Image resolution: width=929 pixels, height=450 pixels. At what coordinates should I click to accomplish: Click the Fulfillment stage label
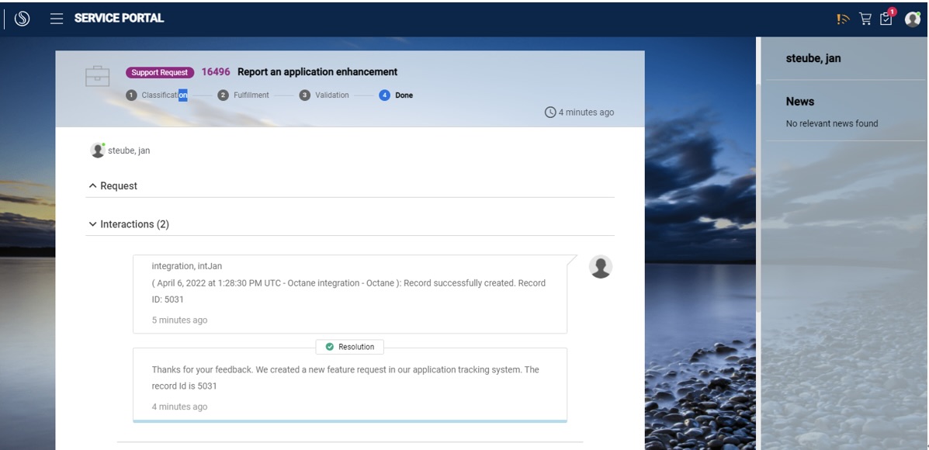click(x=250, y=95)
